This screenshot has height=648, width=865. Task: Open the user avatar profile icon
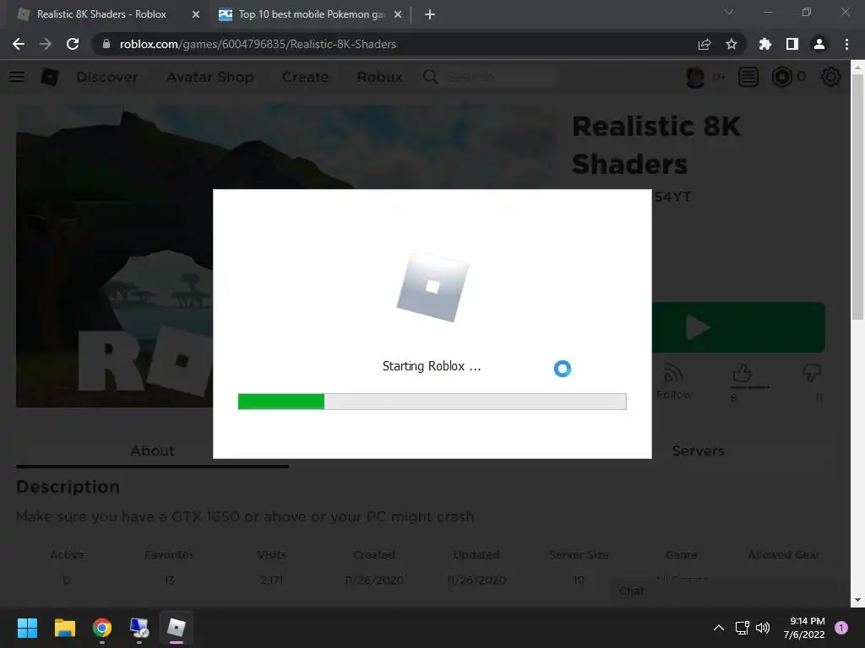(695, 77)
